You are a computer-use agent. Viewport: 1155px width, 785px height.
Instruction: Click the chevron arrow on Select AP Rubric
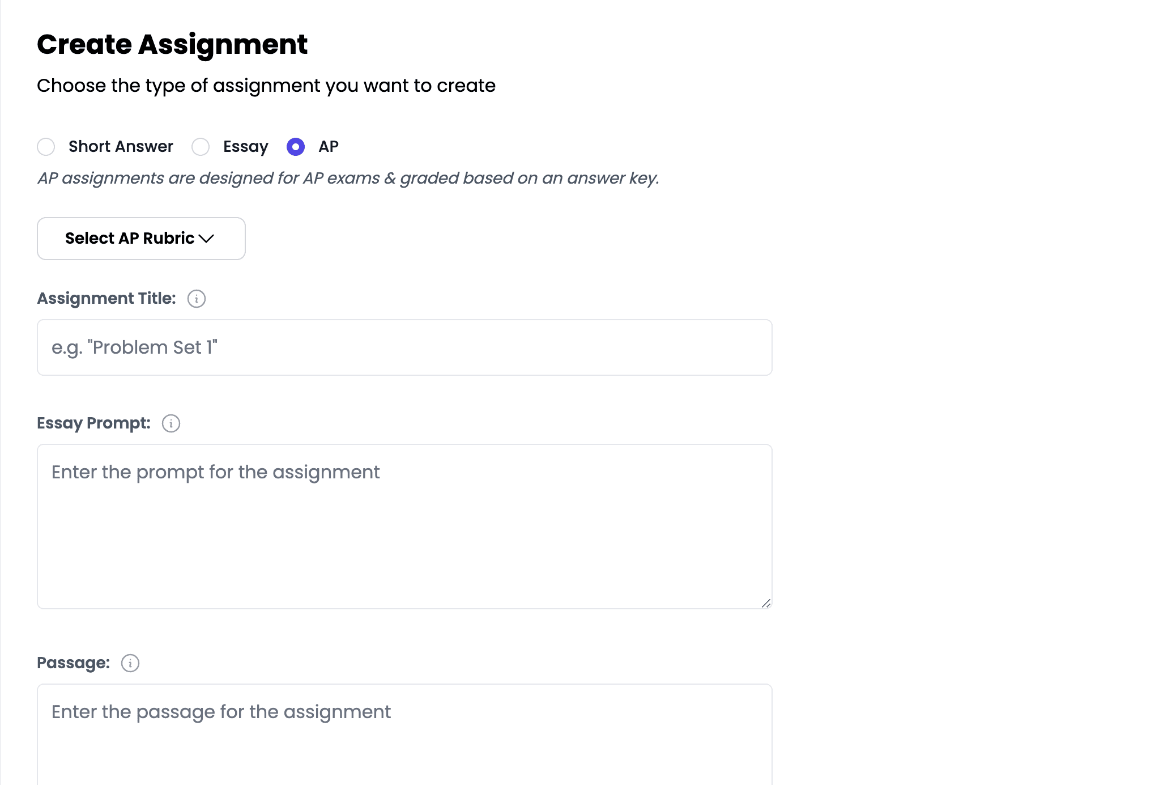click(x=206, y=239)
